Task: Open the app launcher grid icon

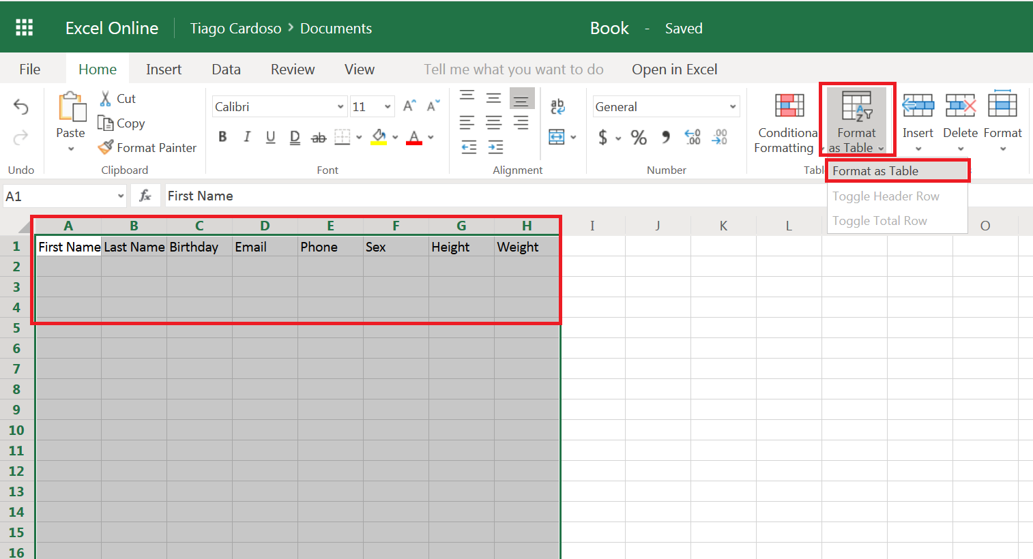Action: [25, 28]
